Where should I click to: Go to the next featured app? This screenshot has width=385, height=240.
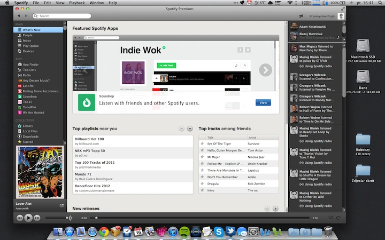tap(265, 70)
